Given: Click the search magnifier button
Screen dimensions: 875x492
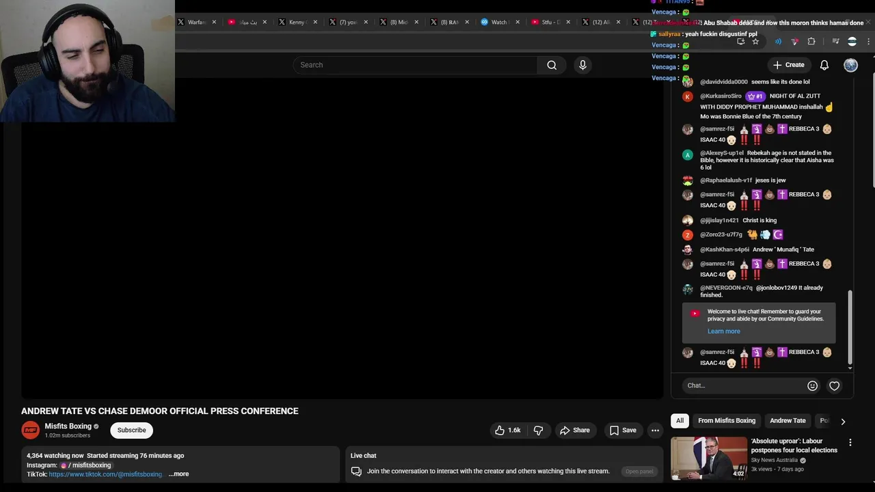Looking at the screenshot, I should [x=552, y=65].
